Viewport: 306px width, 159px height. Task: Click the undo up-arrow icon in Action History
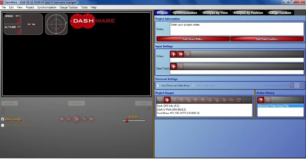(261, 100)
